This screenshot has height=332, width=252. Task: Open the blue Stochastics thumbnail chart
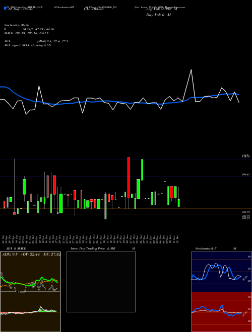pyautogui.click(x=221, y=272)
